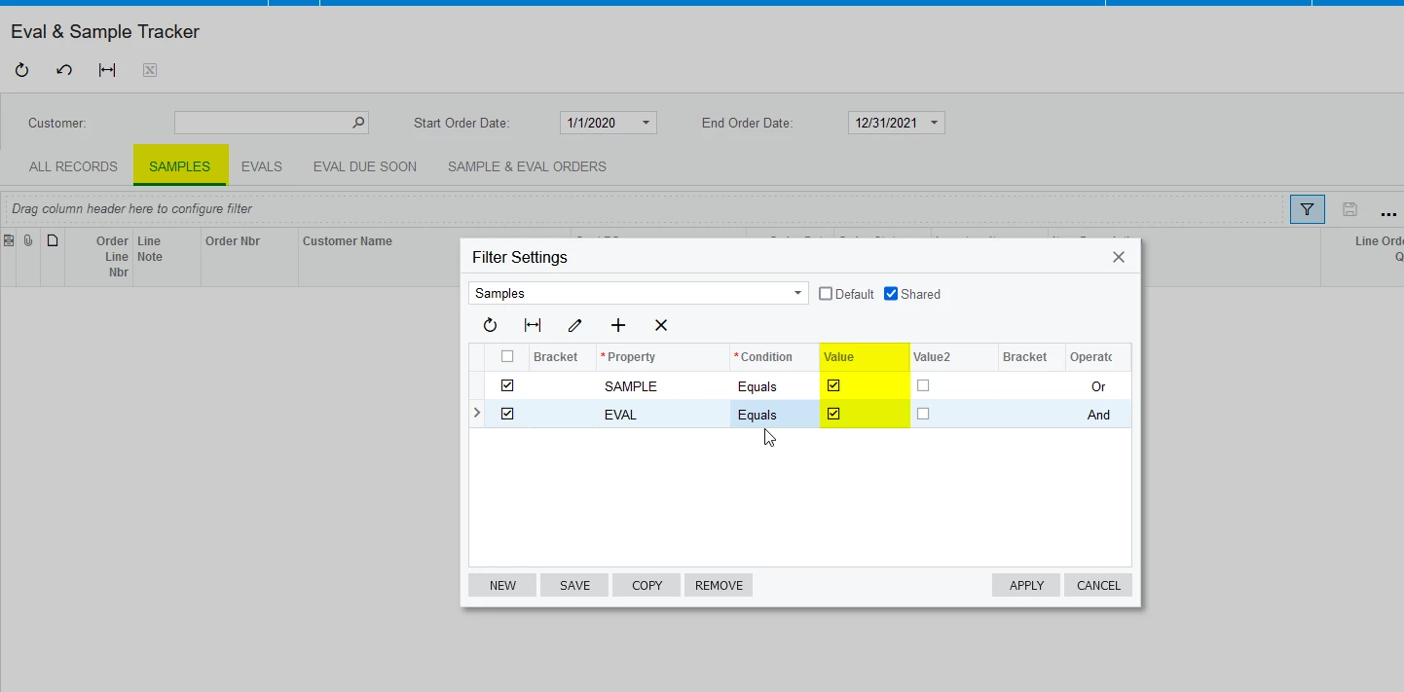Uncheck the Shared checkbox
1404x692 pixels.
coord(890,293)
